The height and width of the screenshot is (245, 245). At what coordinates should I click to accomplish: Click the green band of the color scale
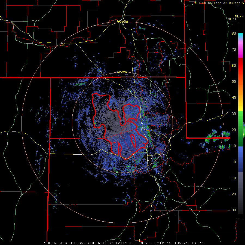[240, 128]
